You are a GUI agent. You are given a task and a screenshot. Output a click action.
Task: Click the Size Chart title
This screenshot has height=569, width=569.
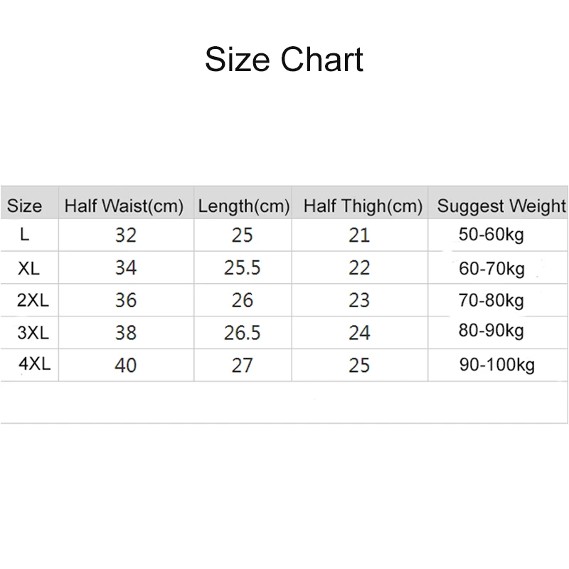284,59
